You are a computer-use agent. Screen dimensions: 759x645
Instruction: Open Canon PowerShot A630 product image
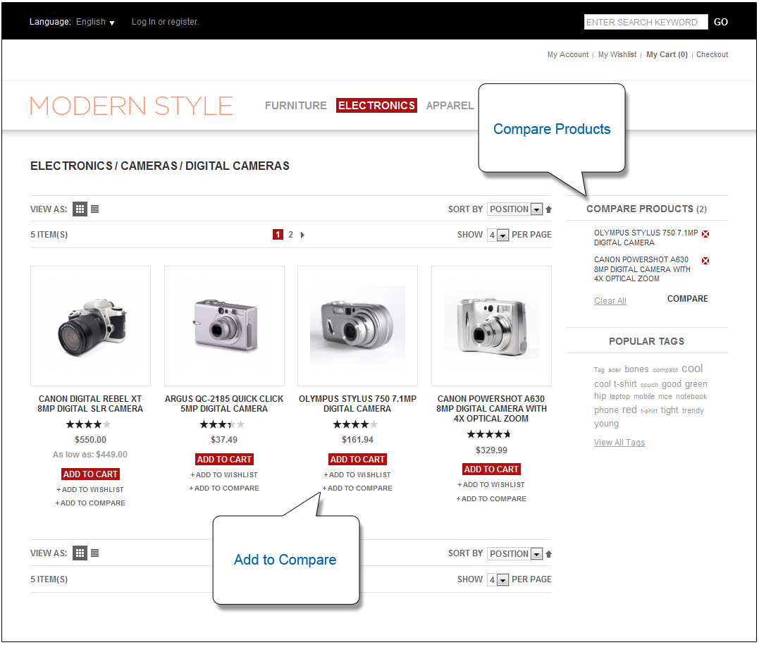point(491,326)
